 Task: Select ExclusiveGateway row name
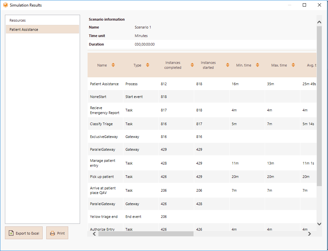coord(104,136)
